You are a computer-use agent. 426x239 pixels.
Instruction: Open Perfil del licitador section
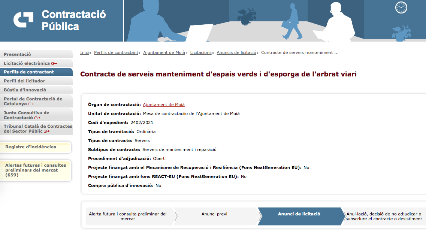[x=24, y=81]
